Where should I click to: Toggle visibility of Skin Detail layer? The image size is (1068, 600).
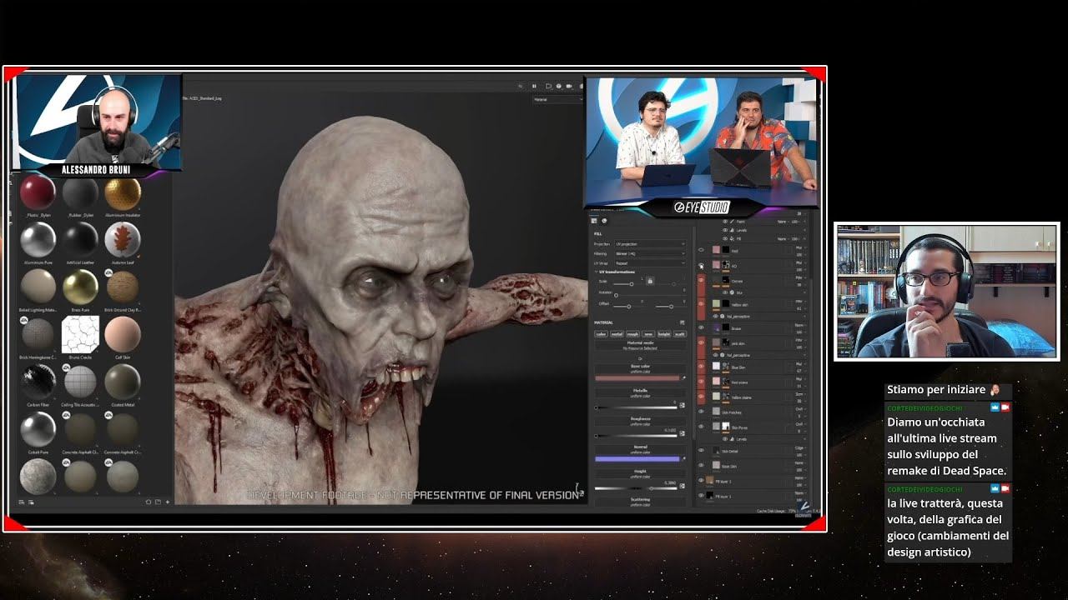point(701,450)
